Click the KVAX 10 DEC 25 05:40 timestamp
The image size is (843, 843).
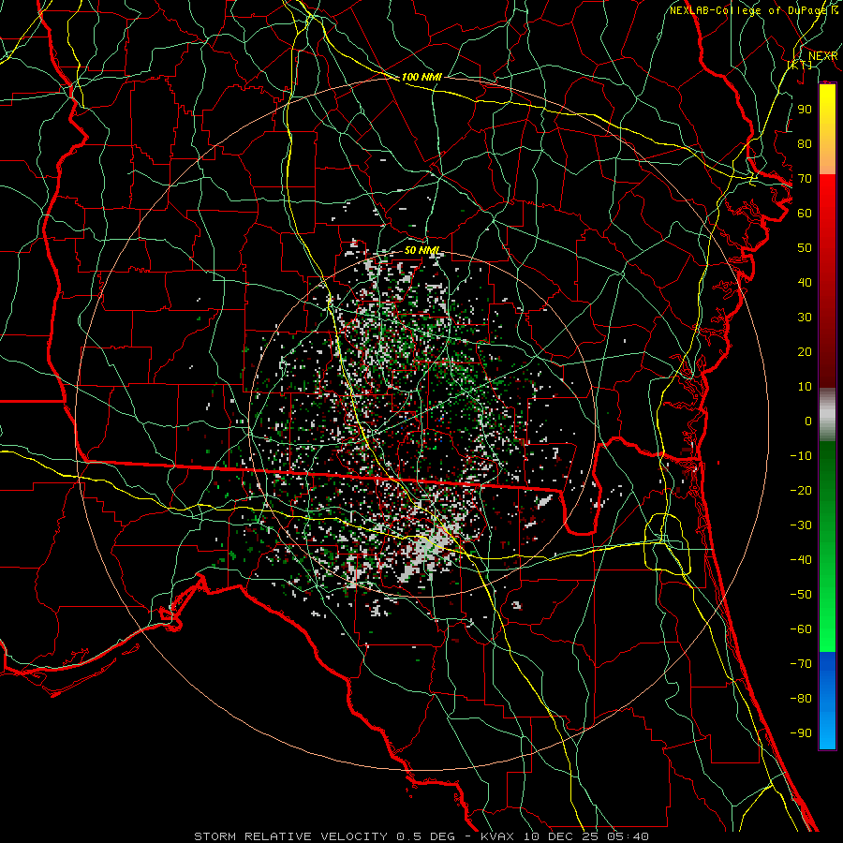565,836
